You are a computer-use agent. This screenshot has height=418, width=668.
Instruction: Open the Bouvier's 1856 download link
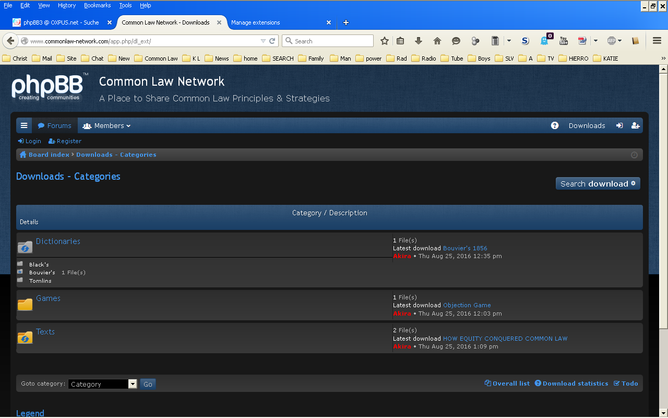coord(465,248)
